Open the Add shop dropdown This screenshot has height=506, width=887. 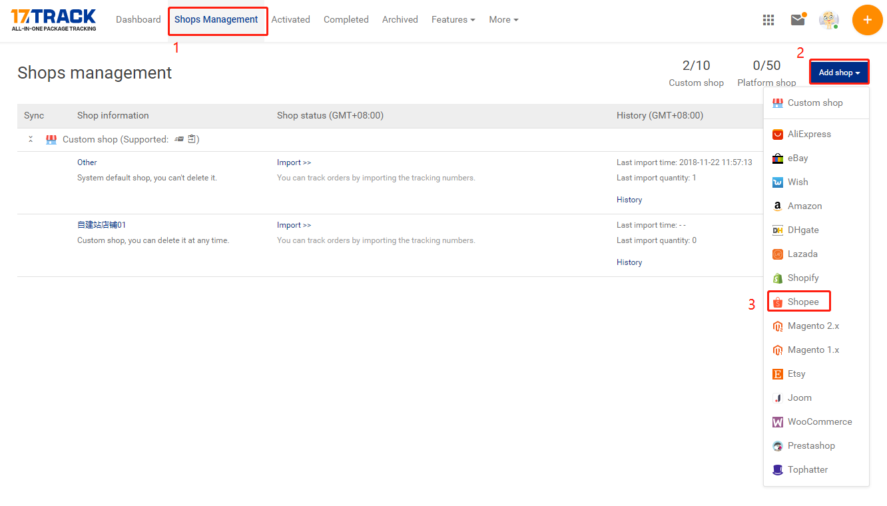click(839, 73)
